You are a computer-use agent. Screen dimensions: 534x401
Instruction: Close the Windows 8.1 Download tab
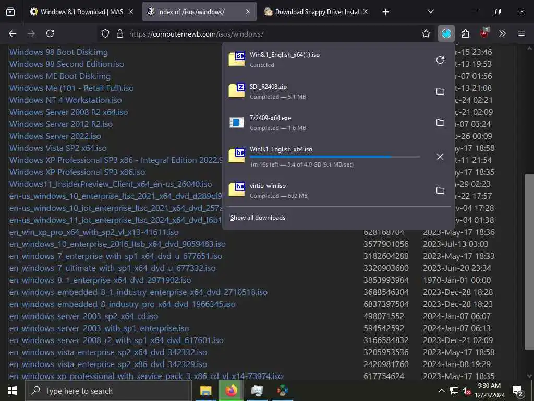131,12
